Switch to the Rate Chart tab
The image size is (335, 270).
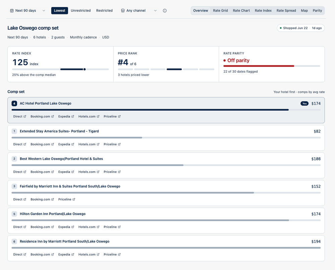(241, 10)
